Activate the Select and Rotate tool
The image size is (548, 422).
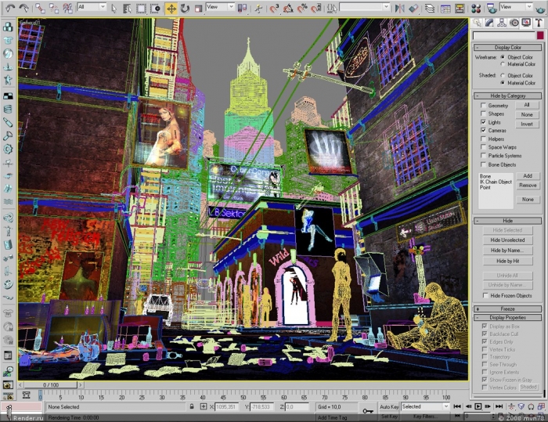[185, 9]
